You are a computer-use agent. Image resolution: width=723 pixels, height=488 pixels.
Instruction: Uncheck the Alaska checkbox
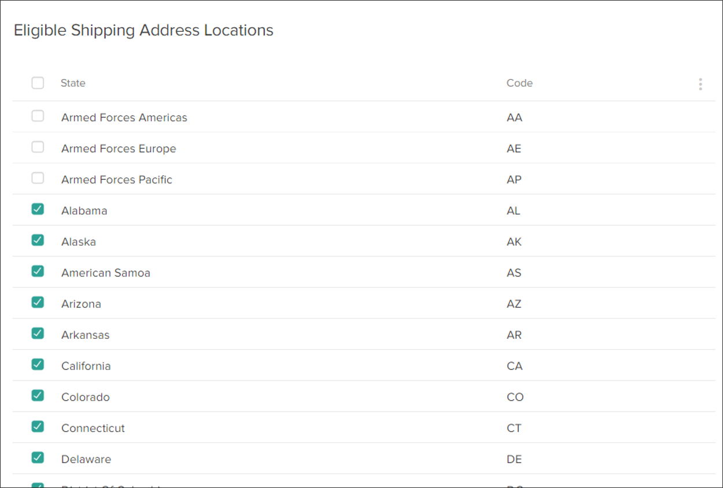click(38, 240)
